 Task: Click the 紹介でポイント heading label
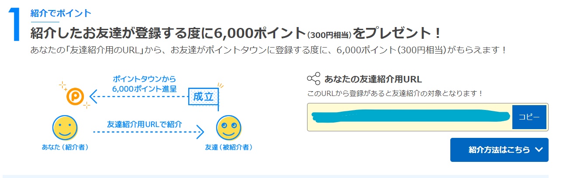pos(61,13)
